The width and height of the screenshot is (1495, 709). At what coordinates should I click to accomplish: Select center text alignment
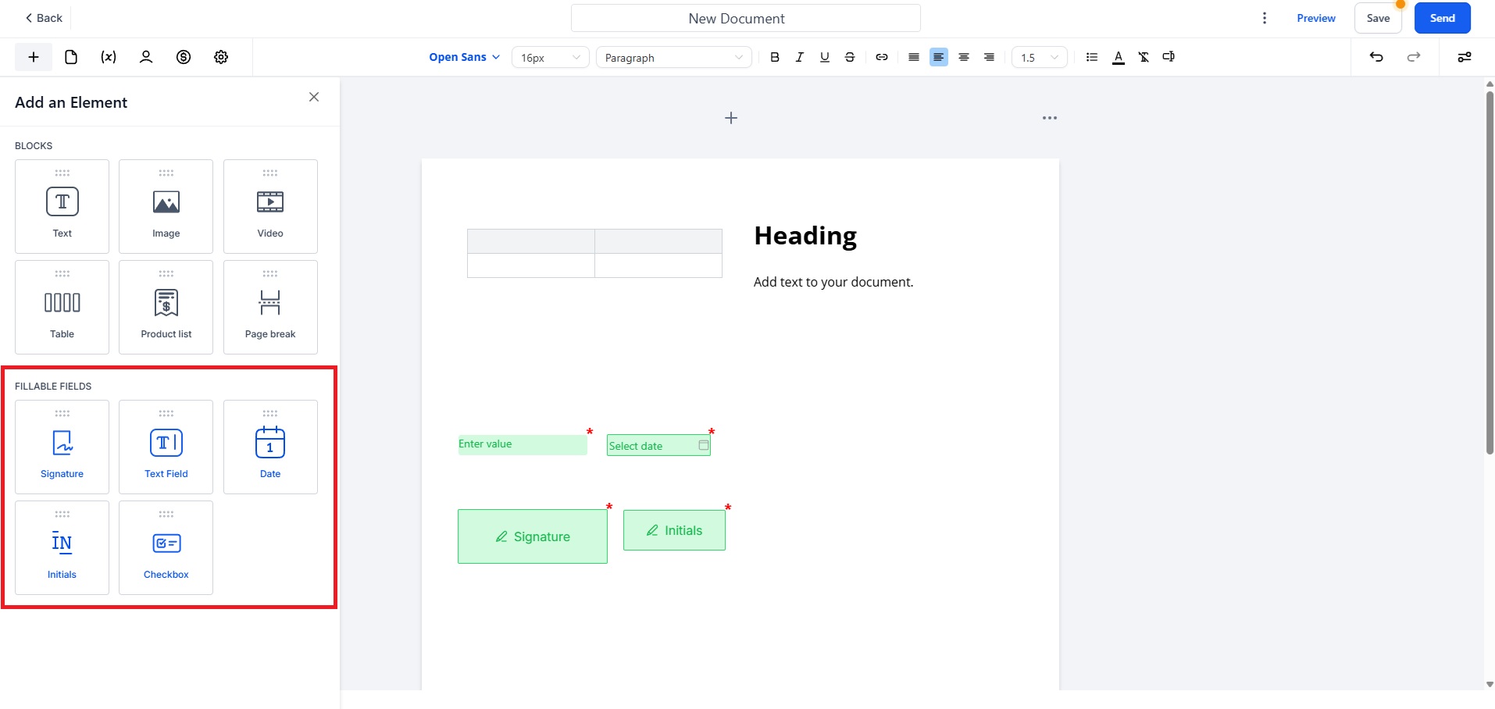pyautogui.click(x=964, y=57)
